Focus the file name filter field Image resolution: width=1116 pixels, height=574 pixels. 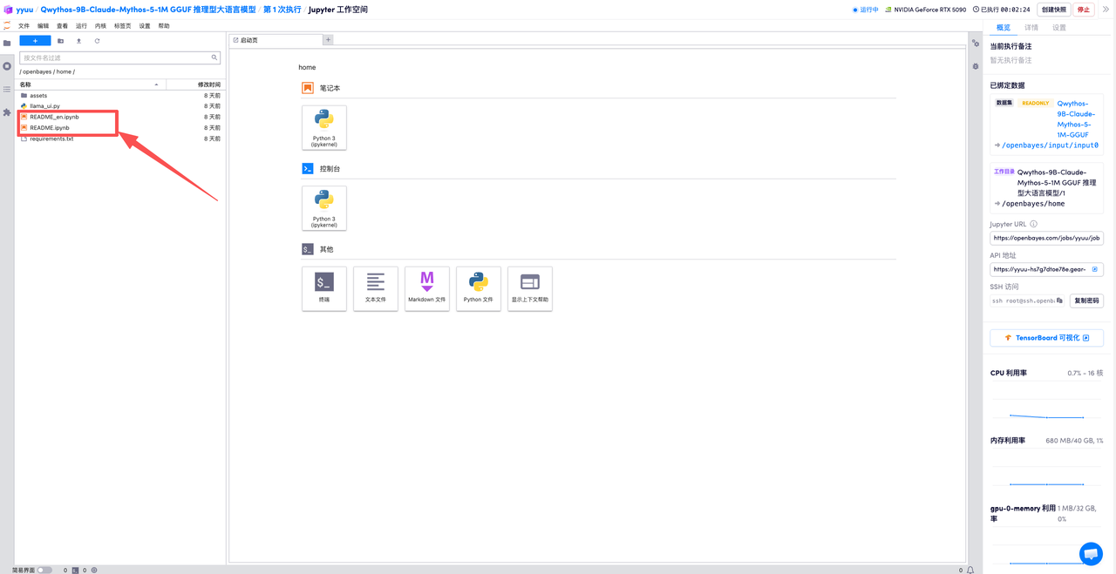point(119,57)
